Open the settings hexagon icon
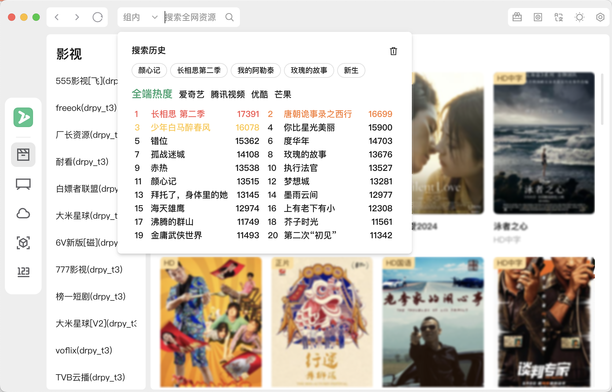This screenshot has height=392, width=612. click(600, 17)
